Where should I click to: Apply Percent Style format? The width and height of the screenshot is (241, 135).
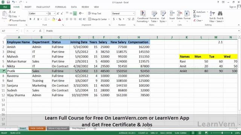pos(120,19)
